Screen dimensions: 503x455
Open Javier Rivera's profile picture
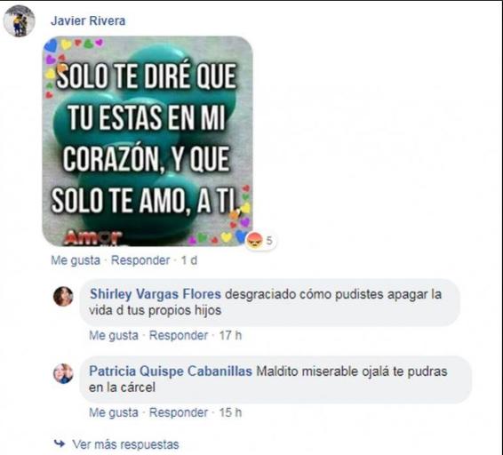[x=19, y=21]
